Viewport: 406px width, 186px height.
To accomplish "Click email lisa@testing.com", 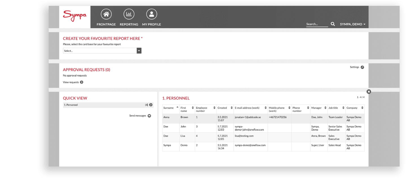I will pyautogui.click(x=244, y=136).
